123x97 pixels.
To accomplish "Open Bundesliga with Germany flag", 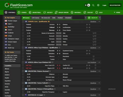I will point(10,27).
